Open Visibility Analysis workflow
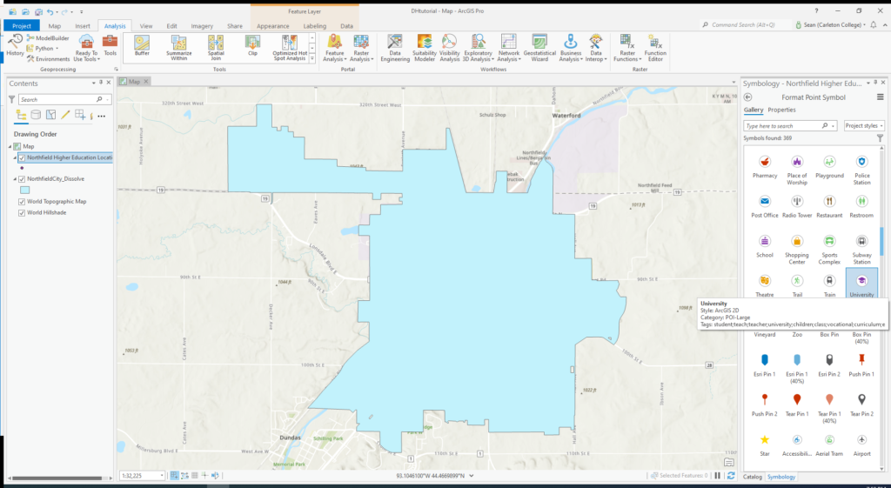The width and height of the screenshot is (891, 488). pos(449,48)
